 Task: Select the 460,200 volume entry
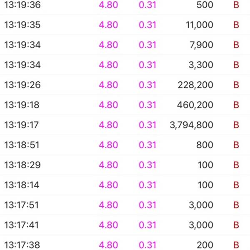click(195, 105)
